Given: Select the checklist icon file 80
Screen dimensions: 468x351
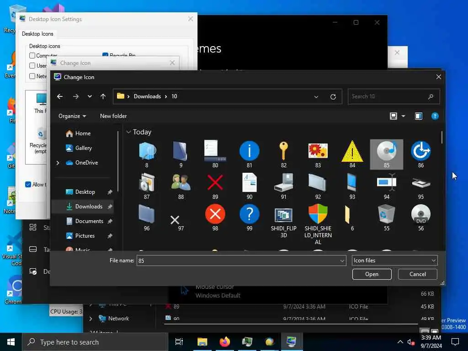Looking at the screenshot, I should pos(215,154).
